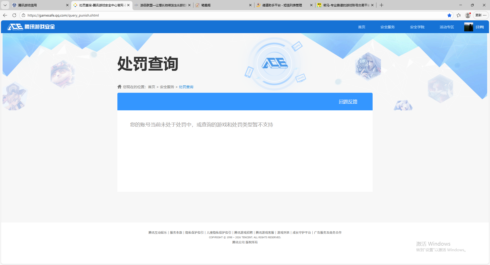The image size is (490, 265).
Task: Click the home icon before 您现在的位置
Action: pyautogui.click(x=119, y=87)
